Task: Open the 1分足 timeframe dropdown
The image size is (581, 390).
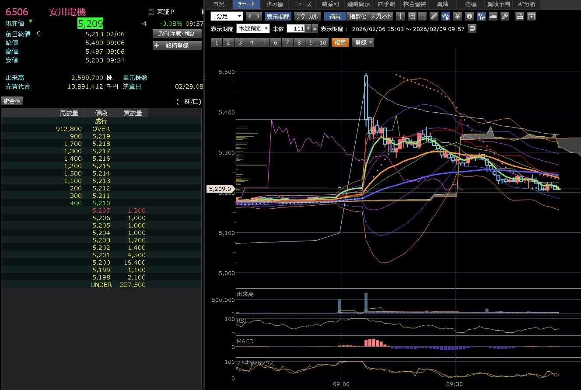Action: click(x=227, y=17)
